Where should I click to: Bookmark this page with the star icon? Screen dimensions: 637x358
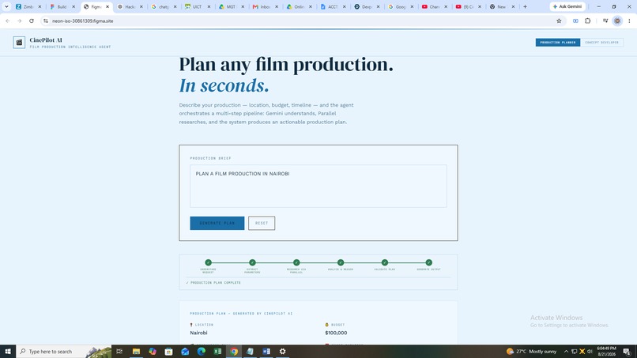559,21
